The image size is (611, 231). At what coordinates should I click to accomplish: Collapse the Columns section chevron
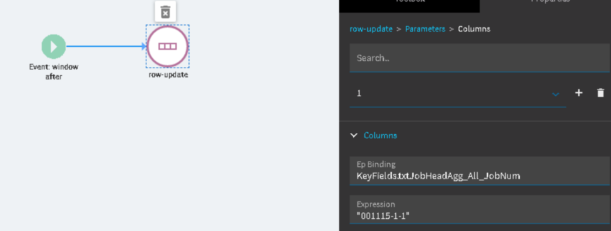354,136
